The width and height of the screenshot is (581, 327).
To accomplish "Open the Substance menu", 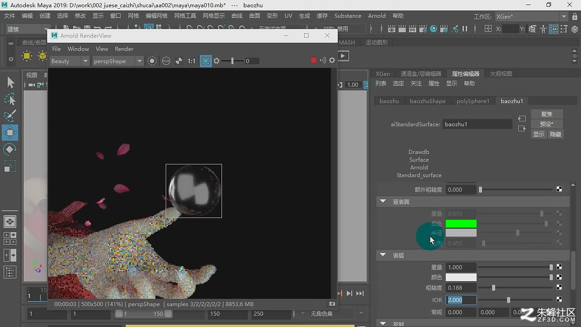I will point(348,15).
